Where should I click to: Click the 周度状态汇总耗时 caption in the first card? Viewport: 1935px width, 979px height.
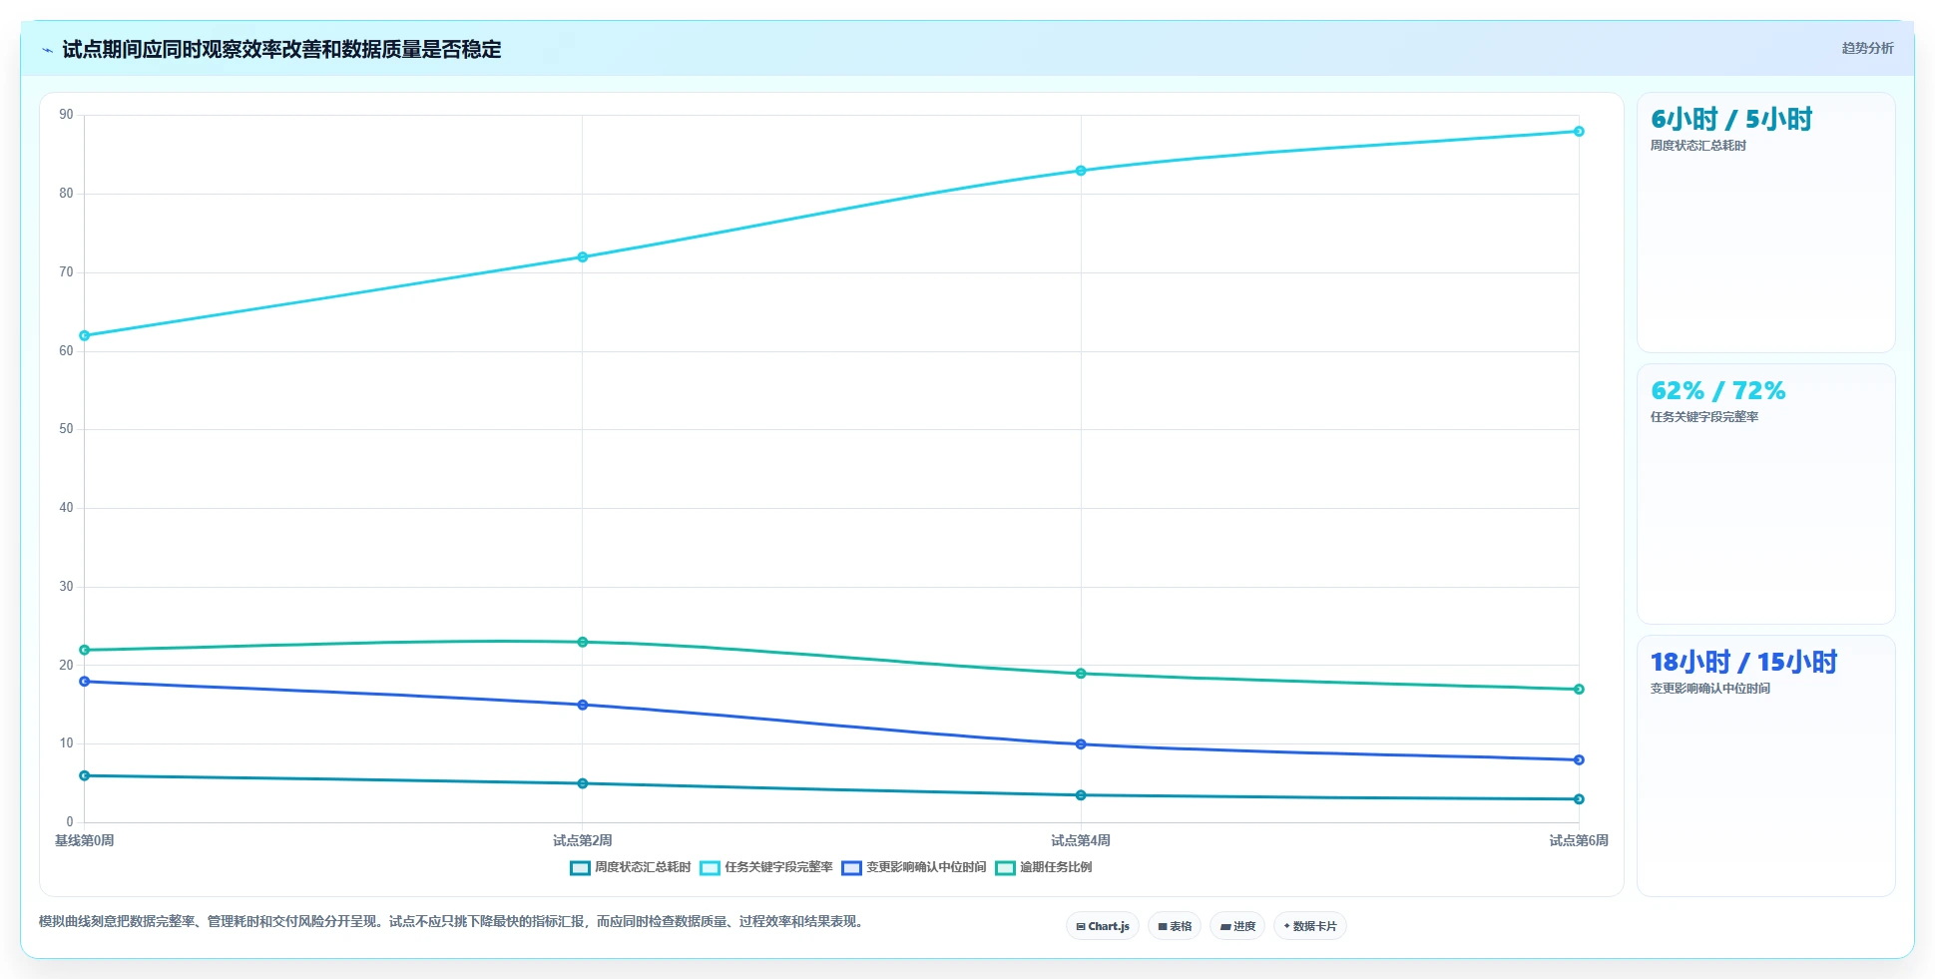point(1698,146)
